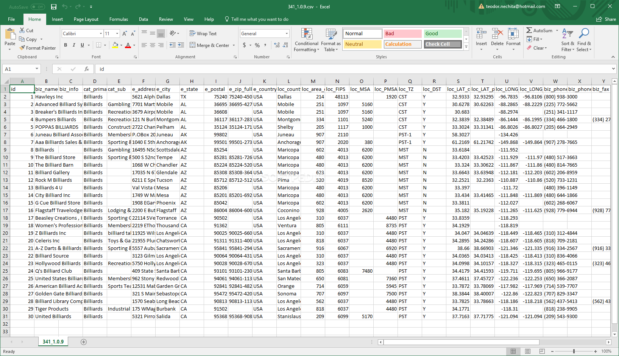The width and height of the screenshot is (619, 356).
Task: Decrease indent icon
Action: coord(173,45)
